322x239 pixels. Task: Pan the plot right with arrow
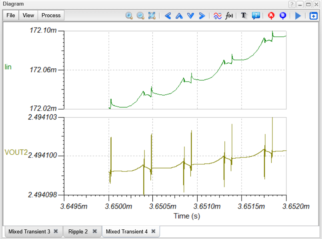click(202, 16)
